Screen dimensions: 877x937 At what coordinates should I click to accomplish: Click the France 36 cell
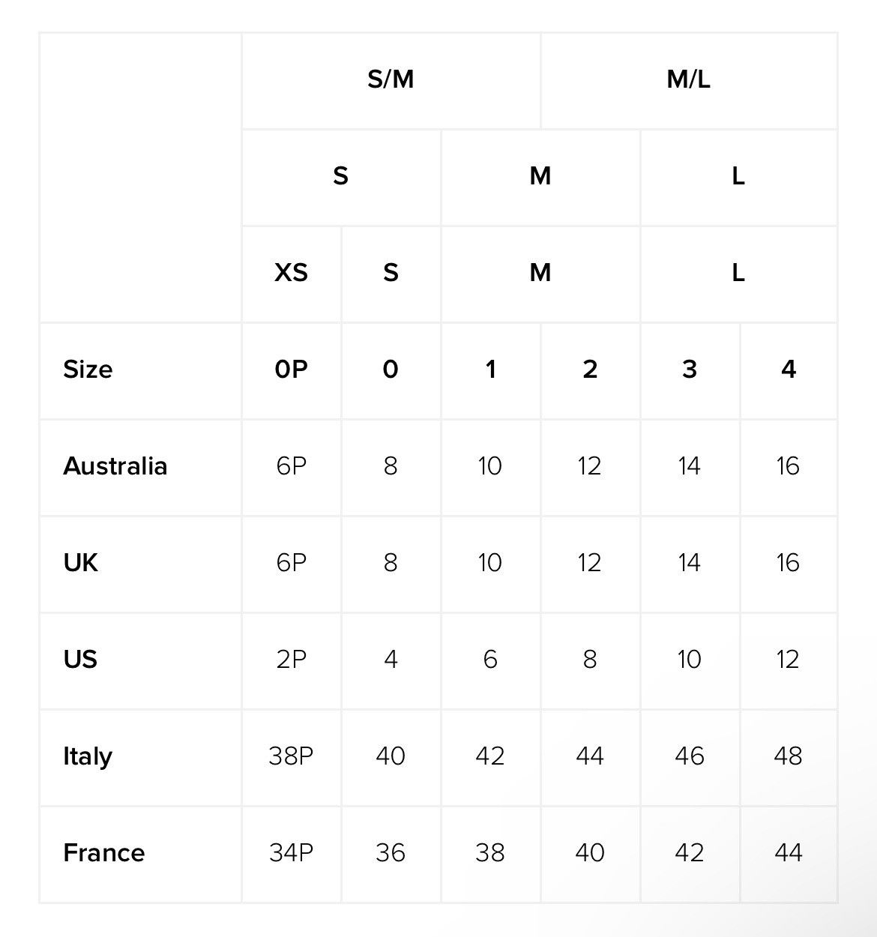click(391, 853)
